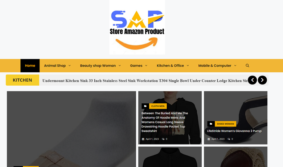Click the comments icon on Giovanna pump post
The width and height of the screenshot is (283, 167).
pyautogui.click(x=229, y=139)
